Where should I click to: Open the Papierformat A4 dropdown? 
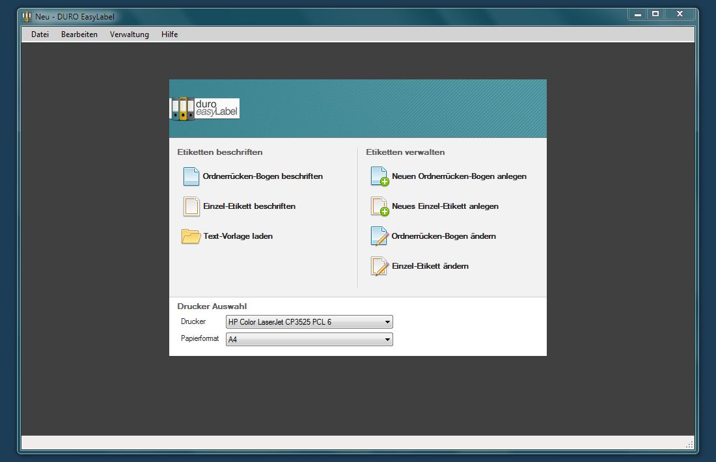[x=309, y=339]
